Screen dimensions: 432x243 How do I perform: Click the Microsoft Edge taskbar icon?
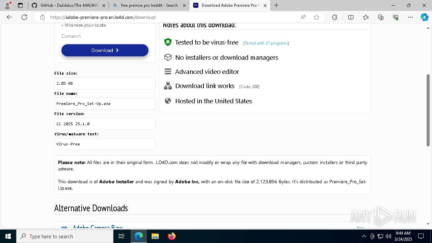(x=139, y=236)
